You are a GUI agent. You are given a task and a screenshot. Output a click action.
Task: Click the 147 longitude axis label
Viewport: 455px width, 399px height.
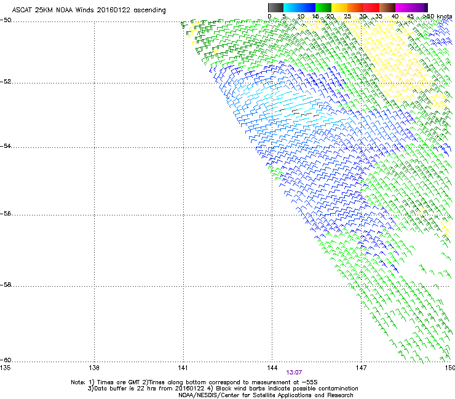[362, 368]
